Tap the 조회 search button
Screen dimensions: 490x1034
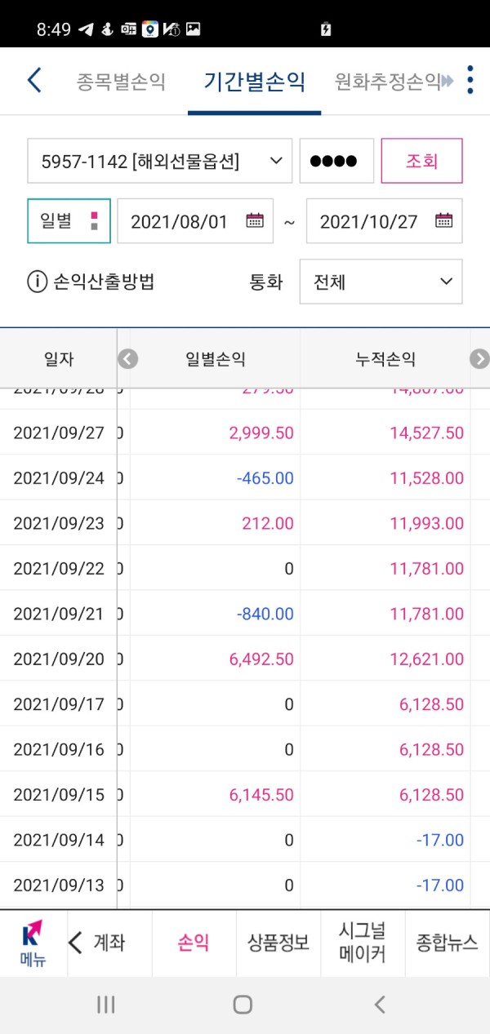pos(422,161)
